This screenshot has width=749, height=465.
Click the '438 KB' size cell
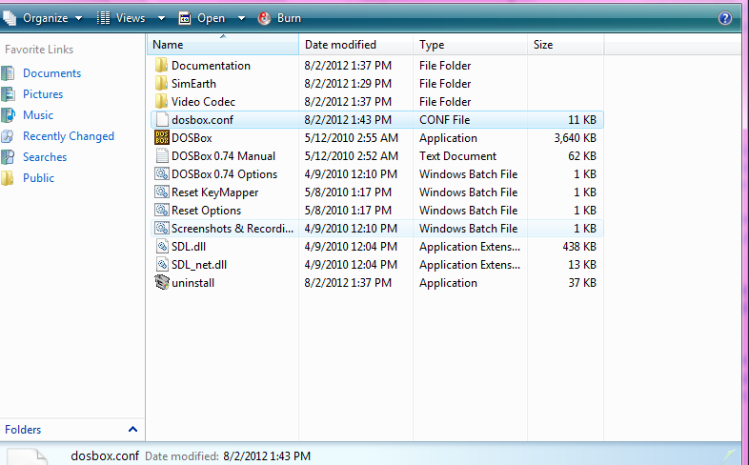(x=579, y=247)
